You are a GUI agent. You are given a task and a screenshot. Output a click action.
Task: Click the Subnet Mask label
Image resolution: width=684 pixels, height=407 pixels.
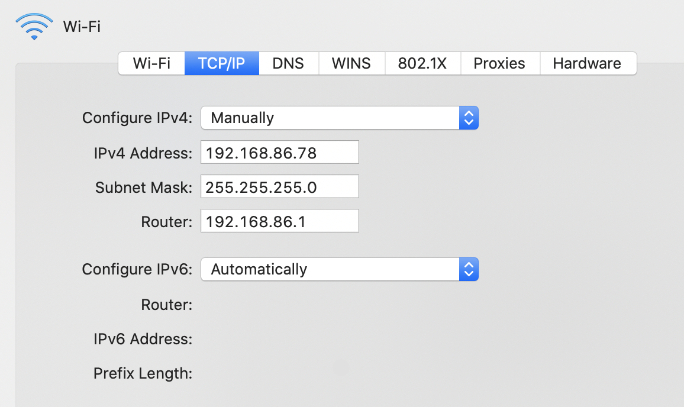click(x=144, y=188)
